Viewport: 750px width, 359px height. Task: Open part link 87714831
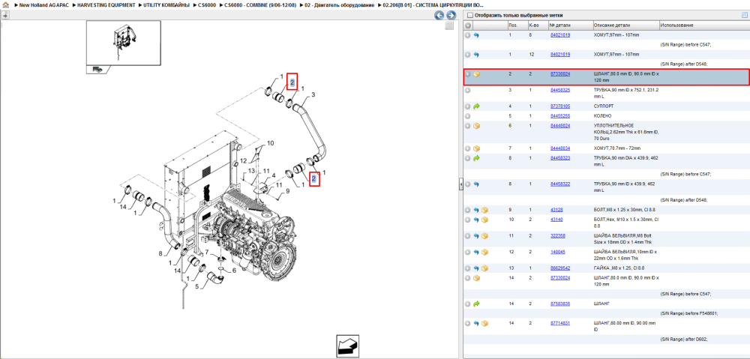560,323
